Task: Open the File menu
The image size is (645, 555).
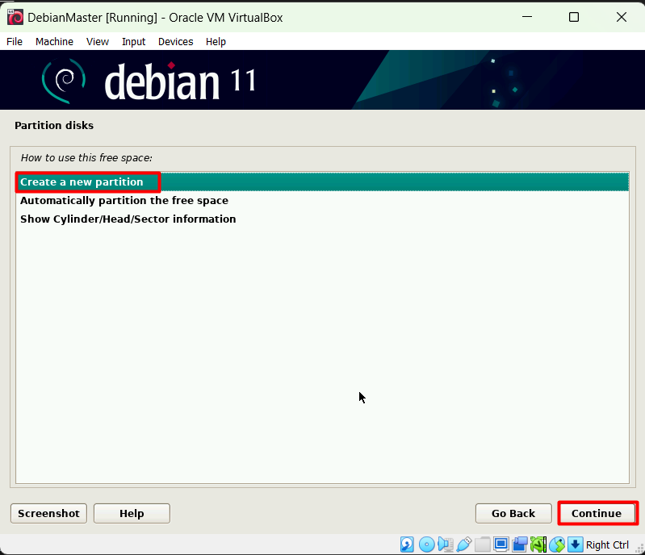Action: coord(15,41)
